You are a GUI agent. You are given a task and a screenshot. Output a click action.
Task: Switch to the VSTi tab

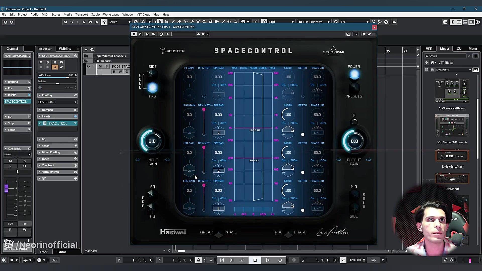point(429,49)
